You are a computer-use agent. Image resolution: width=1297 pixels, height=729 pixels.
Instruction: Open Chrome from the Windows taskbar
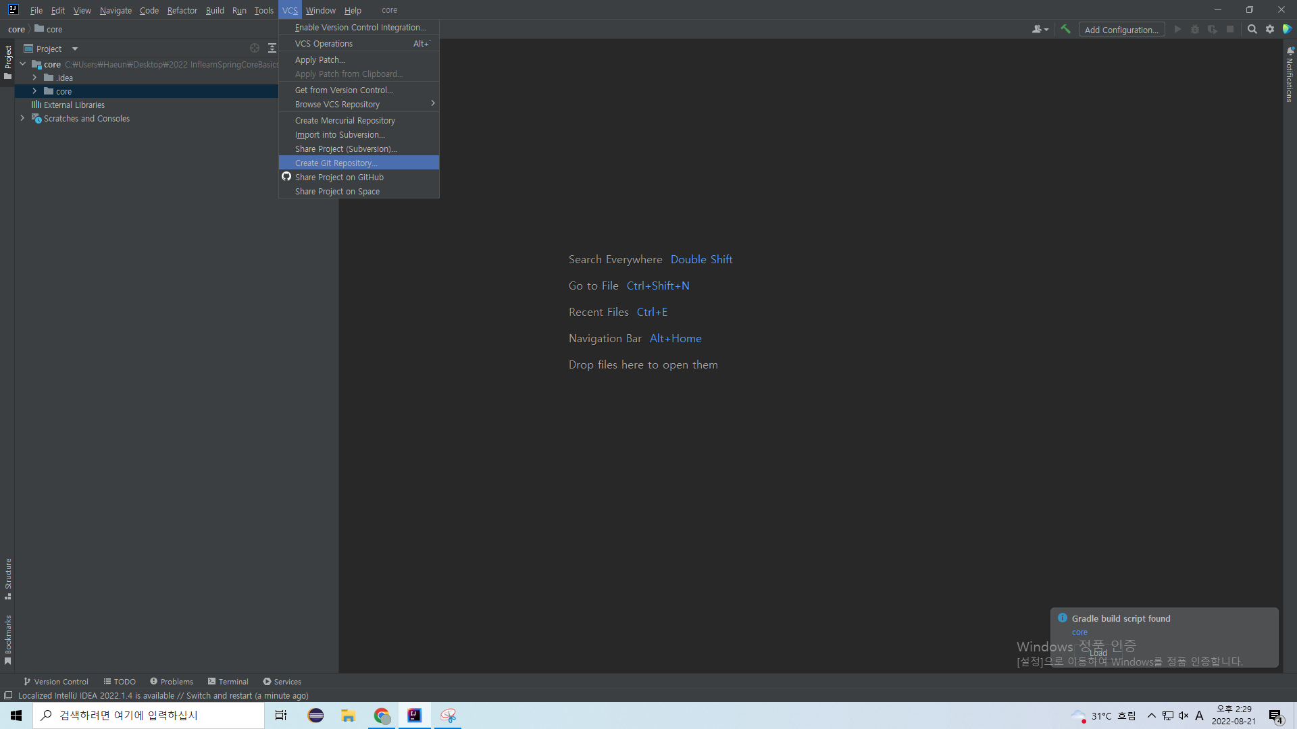pyautogui.click(x=382, y=715)
